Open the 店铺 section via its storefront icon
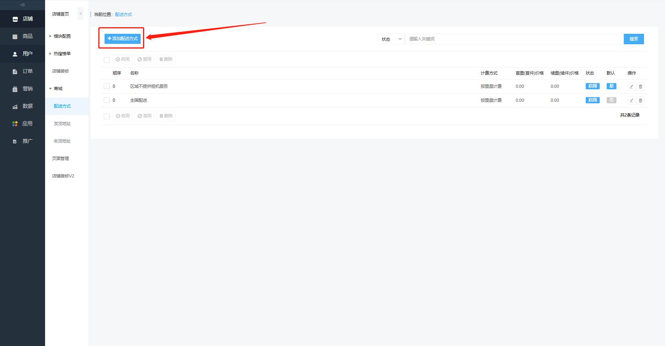The width and height of the screenshot is (665, 346). [15, 19]
